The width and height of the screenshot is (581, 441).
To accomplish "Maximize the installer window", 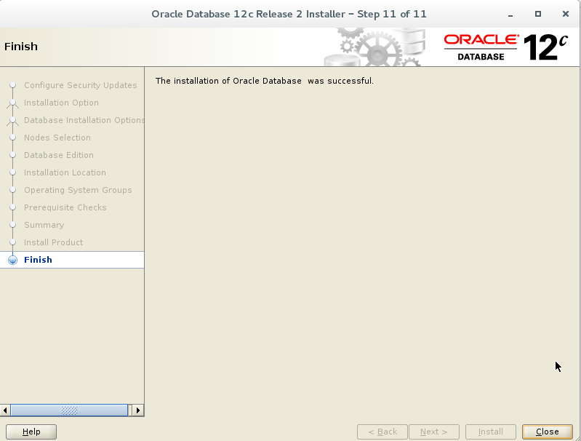I will (x=538, y=14).
